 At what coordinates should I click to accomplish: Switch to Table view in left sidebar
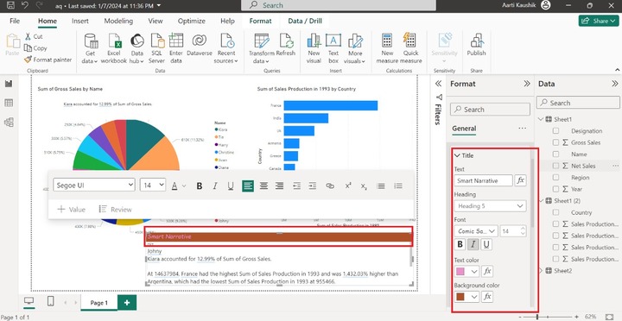click(9, 103)
